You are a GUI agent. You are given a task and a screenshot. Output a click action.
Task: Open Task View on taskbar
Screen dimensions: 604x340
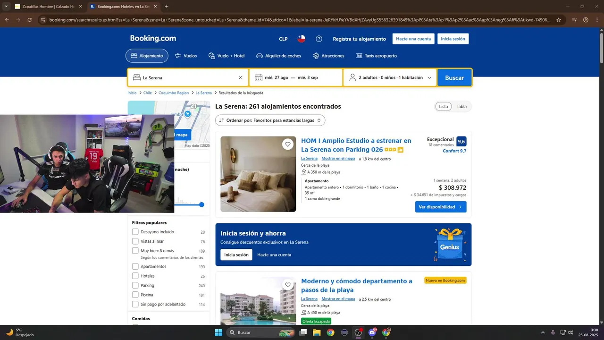click(x=303, y=332)
